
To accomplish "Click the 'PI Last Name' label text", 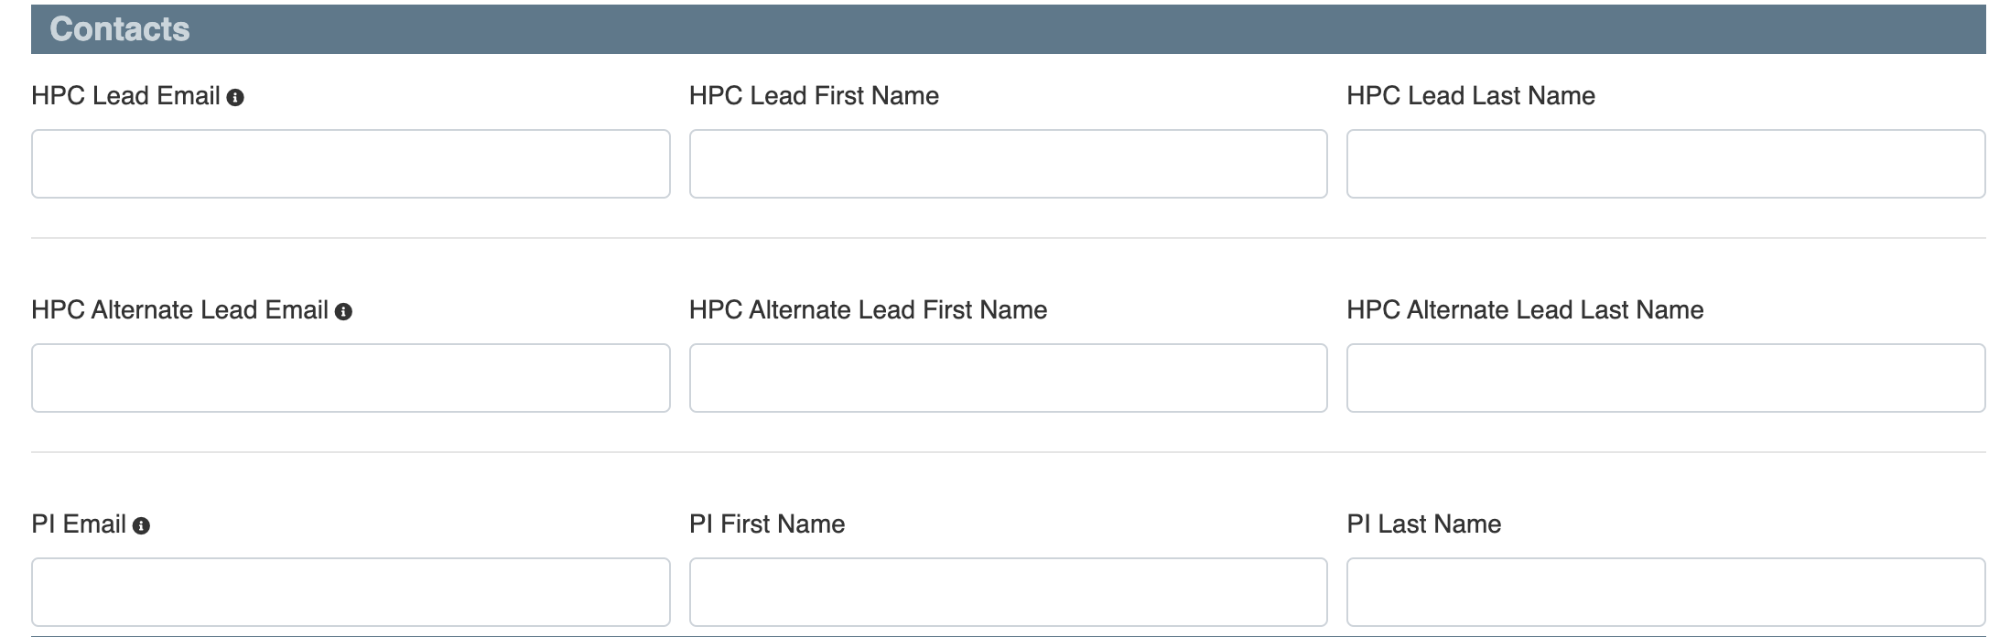I will click(x=1423, y=524).
